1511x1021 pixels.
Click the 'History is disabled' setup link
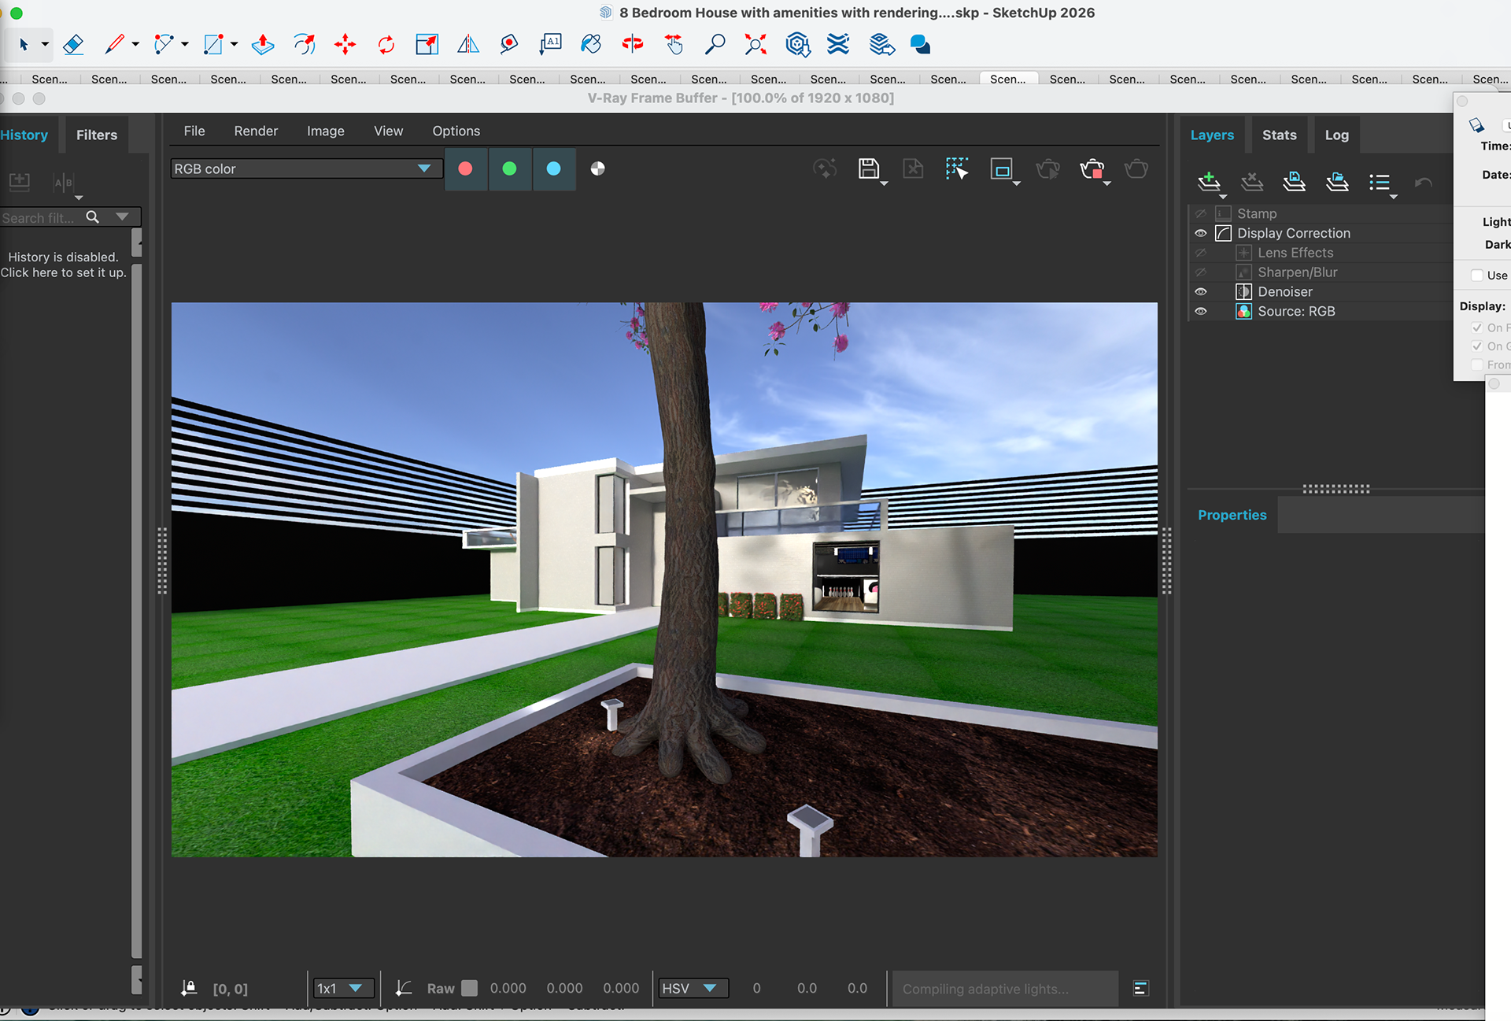click(63, 264)
